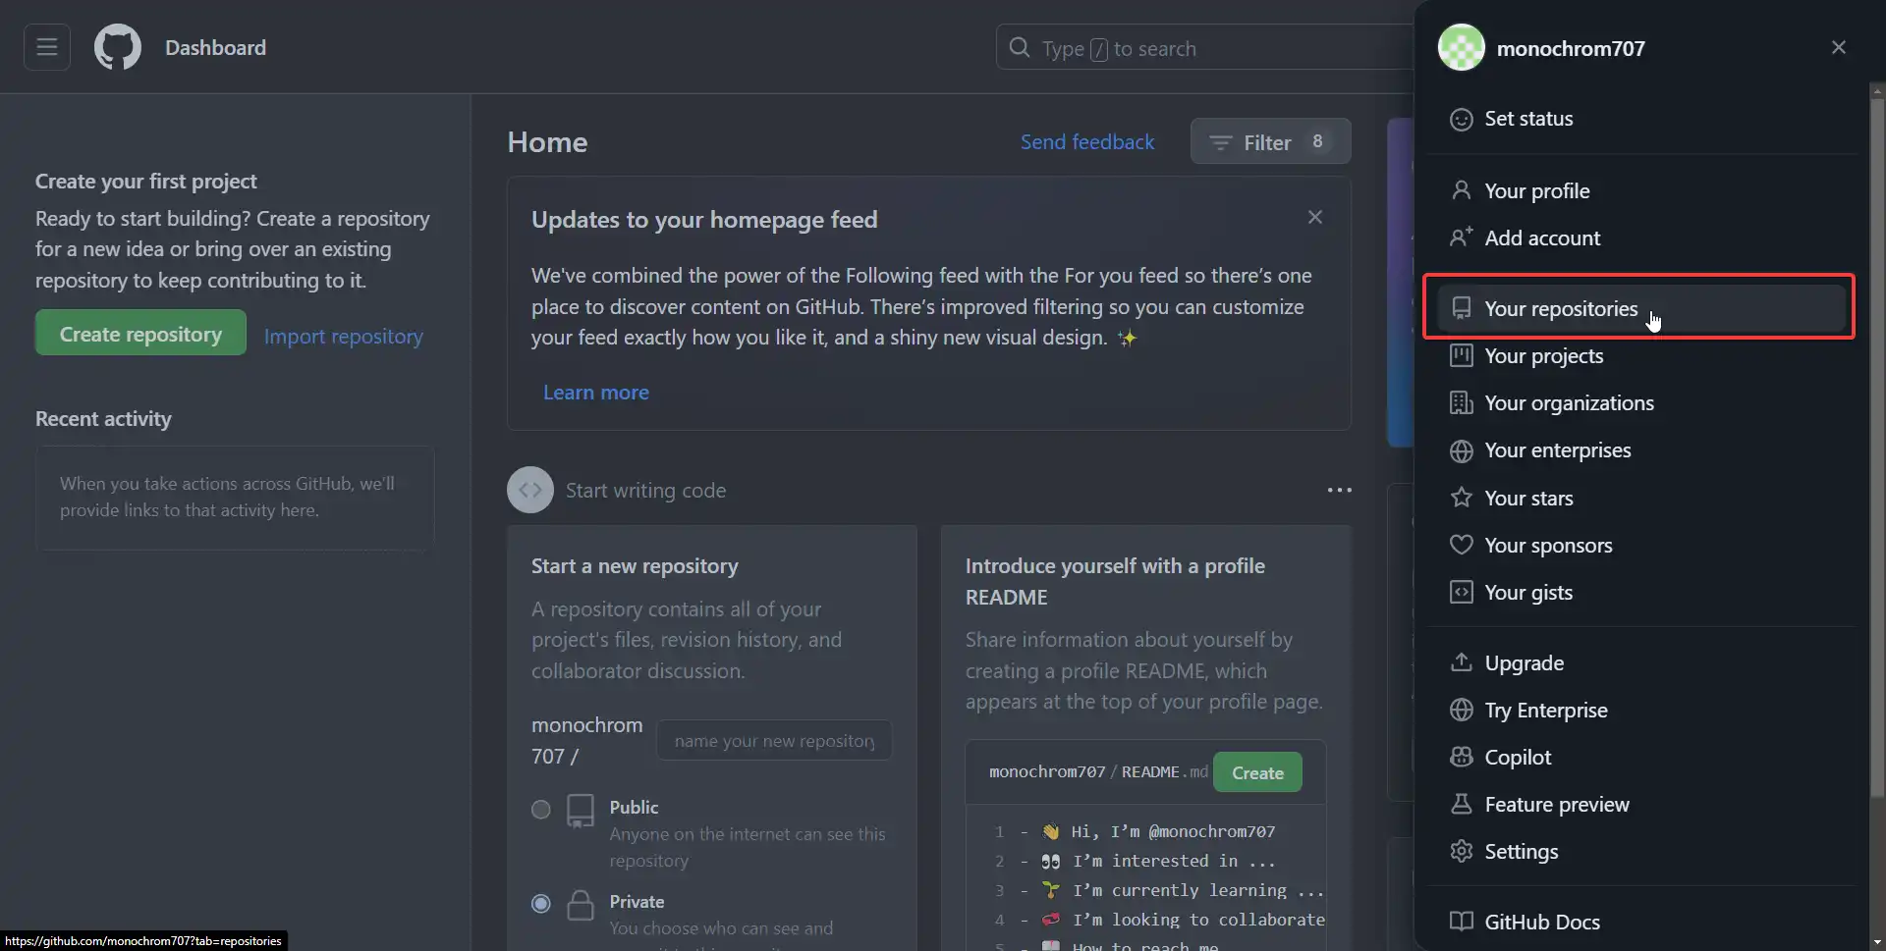Image resolution: width=1886 pixels, height=951 pixels.
Task: Select Try Enterprise menu item
Action: [1640, 710]
